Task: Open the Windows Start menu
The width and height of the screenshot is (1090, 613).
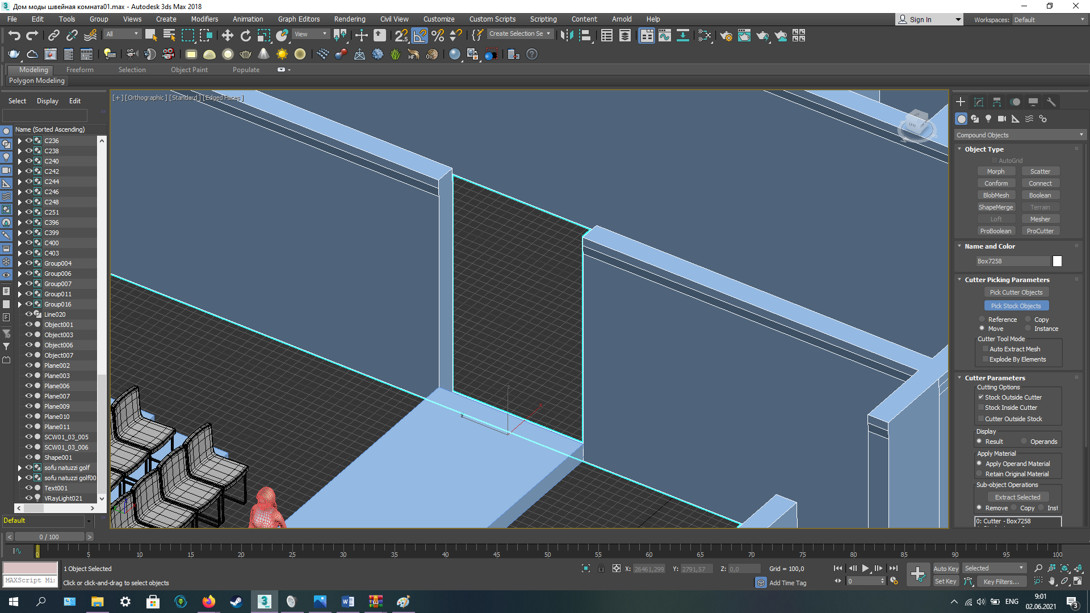Action: tap(14, 602)
